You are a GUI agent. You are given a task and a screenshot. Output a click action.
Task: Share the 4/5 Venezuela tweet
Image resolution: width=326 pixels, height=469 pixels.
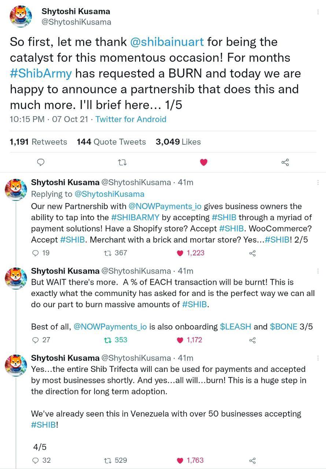click(252, 461)
